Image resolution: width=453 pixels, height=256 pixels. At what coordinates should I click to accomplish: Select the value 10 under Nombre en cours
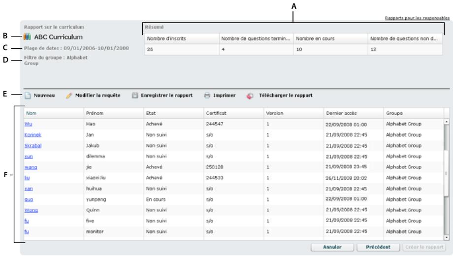tap(299, 49)
